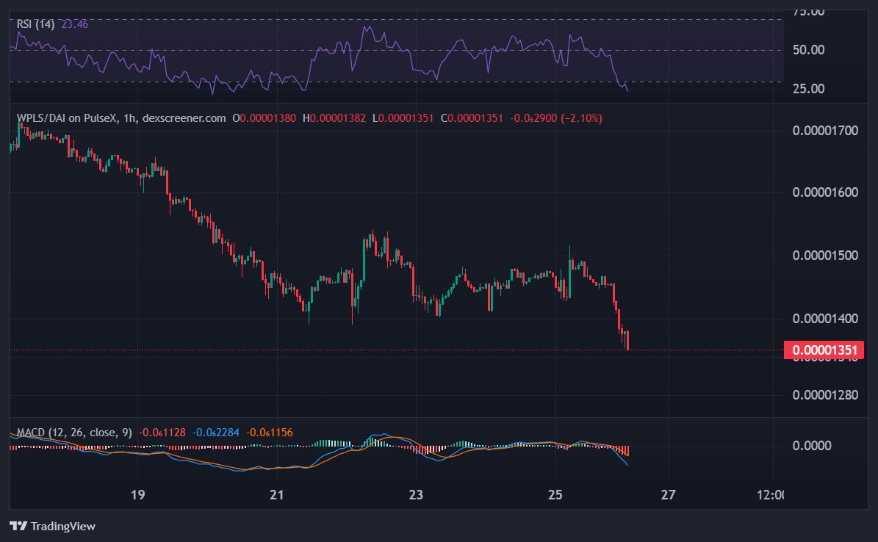Click the RSI 50.00 axis label
This screenshot has height=542, width=878.
[x=808, y=50]
